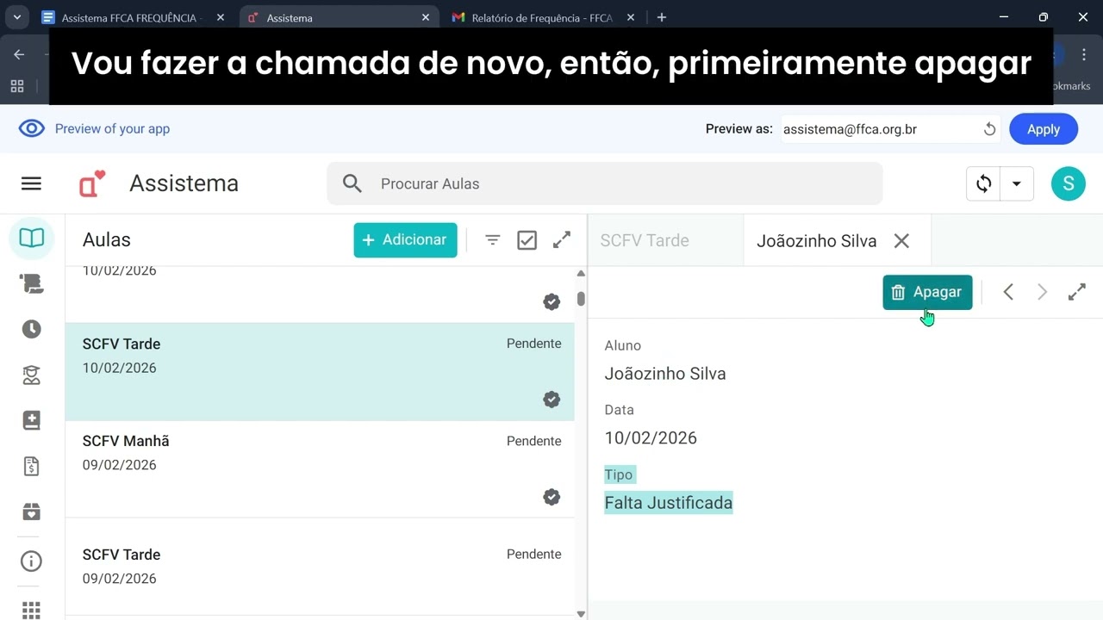Open the box-heart donation sidebar icon

32,512
